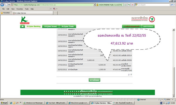
Task: Click the green personal information settings button
Action: point(132,27)
